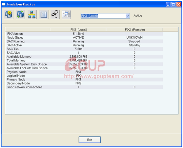Select the Available LocPath Disk Space row
Viewport: 183px width, 148px height.
[x=85, y=68]
